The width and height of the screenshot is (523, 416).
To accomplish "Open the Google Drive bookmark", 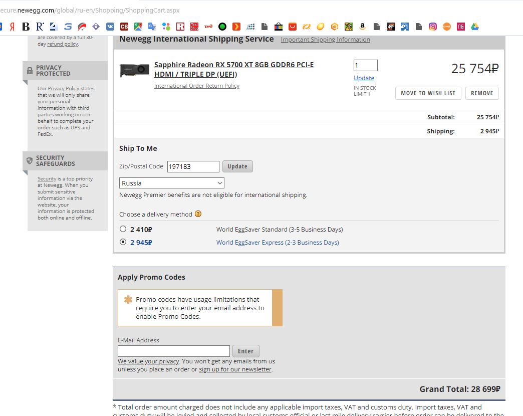I will pyautogui.click(x=474, y=27).
